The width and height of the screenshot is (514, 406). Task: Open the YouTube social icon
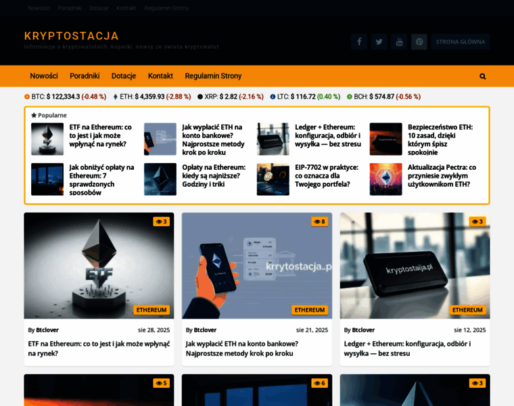click(399, 42)
